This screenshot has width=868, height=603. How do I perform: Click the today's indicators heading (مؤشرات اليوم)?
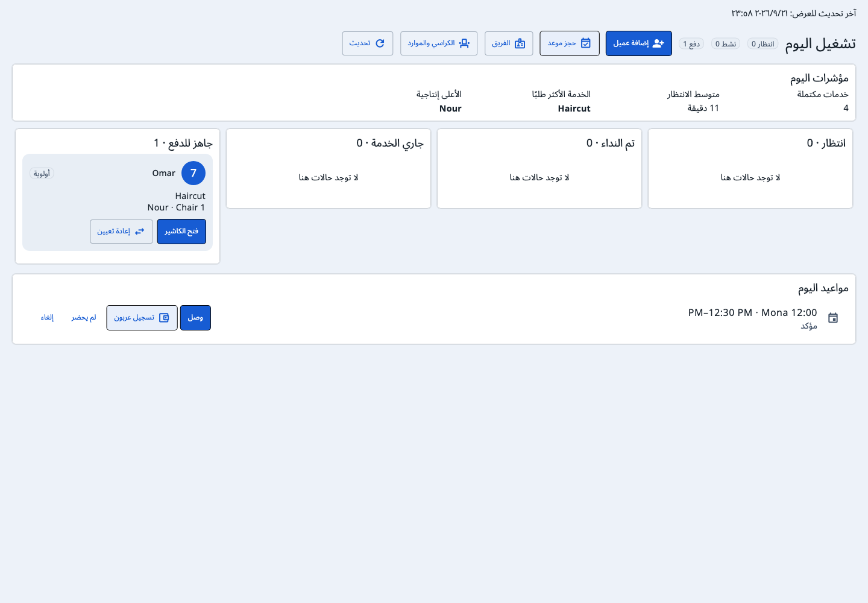(x=820, y=78)
